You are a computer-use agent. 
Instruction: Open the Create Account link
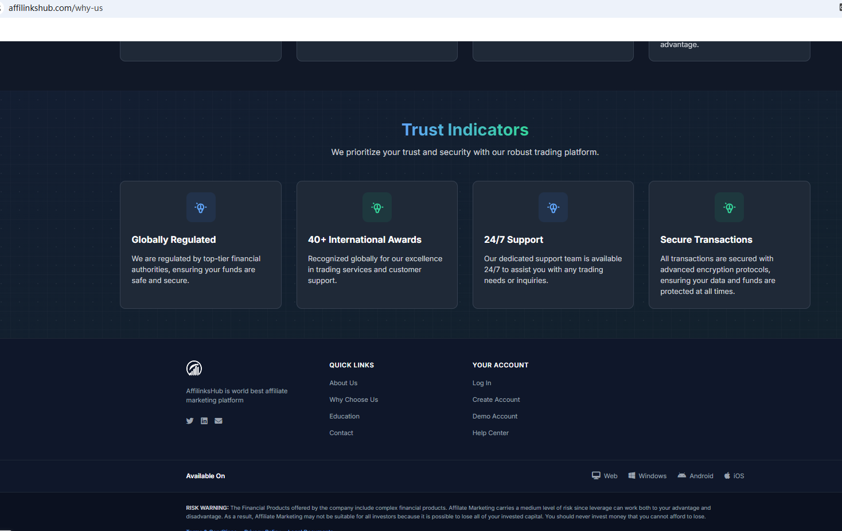tap(496, 400)
